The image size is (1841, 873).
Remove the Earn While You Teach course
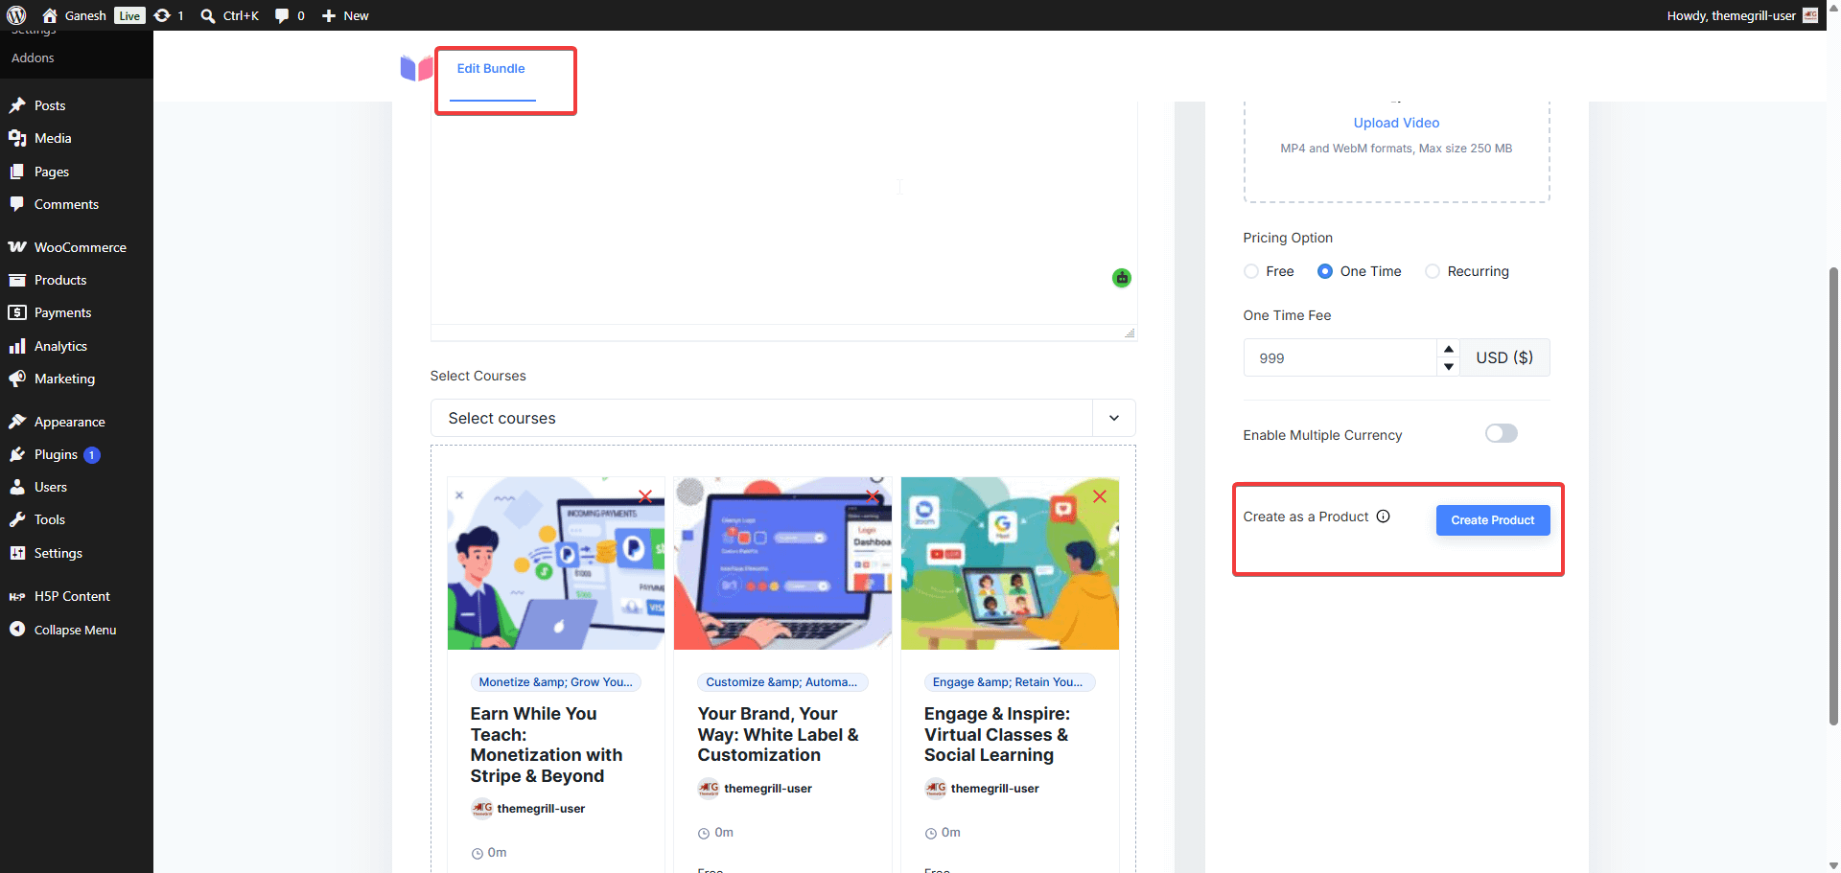pyautogui.click(x=645, y=496)
